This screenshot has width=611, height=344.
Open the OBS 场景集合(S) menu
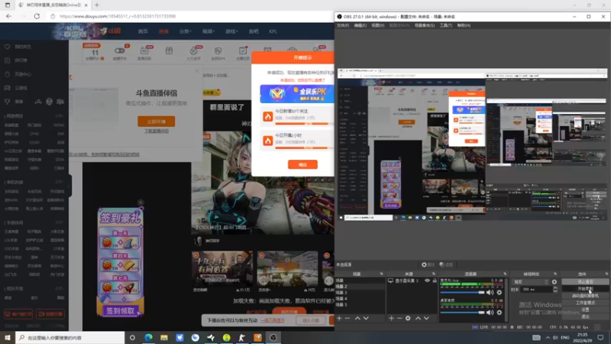425,25
